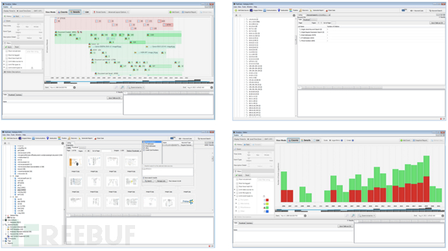
Task: Toggle Save search results checkbox in keyword popup
Action: click(x=143, y=178)
